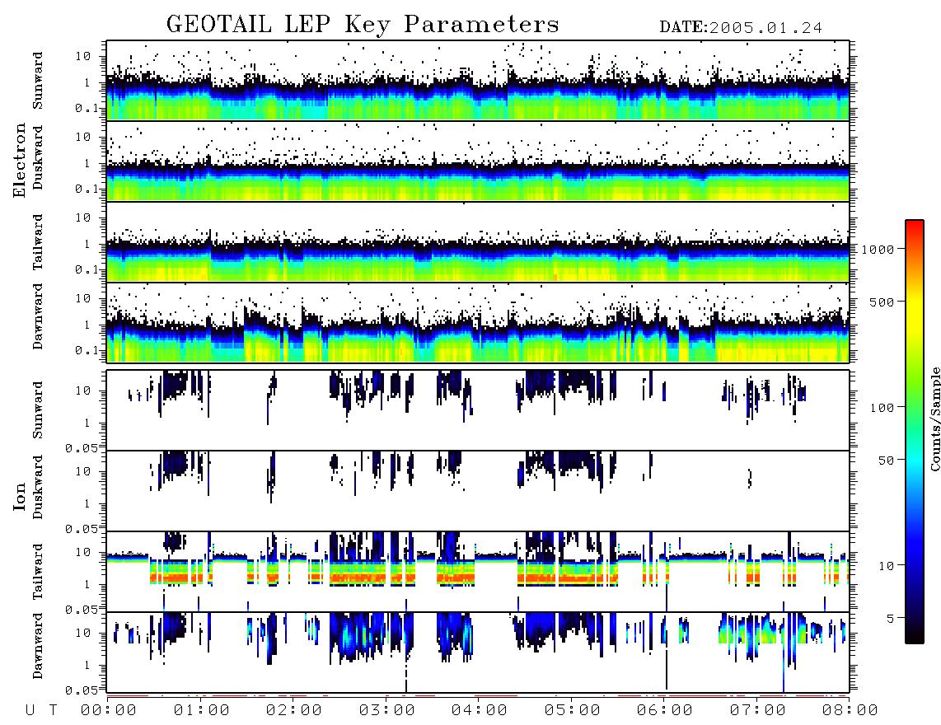Click the 100 colorbar tick label
The height and width of the screenshot is (725, 941).
[882, 408]
